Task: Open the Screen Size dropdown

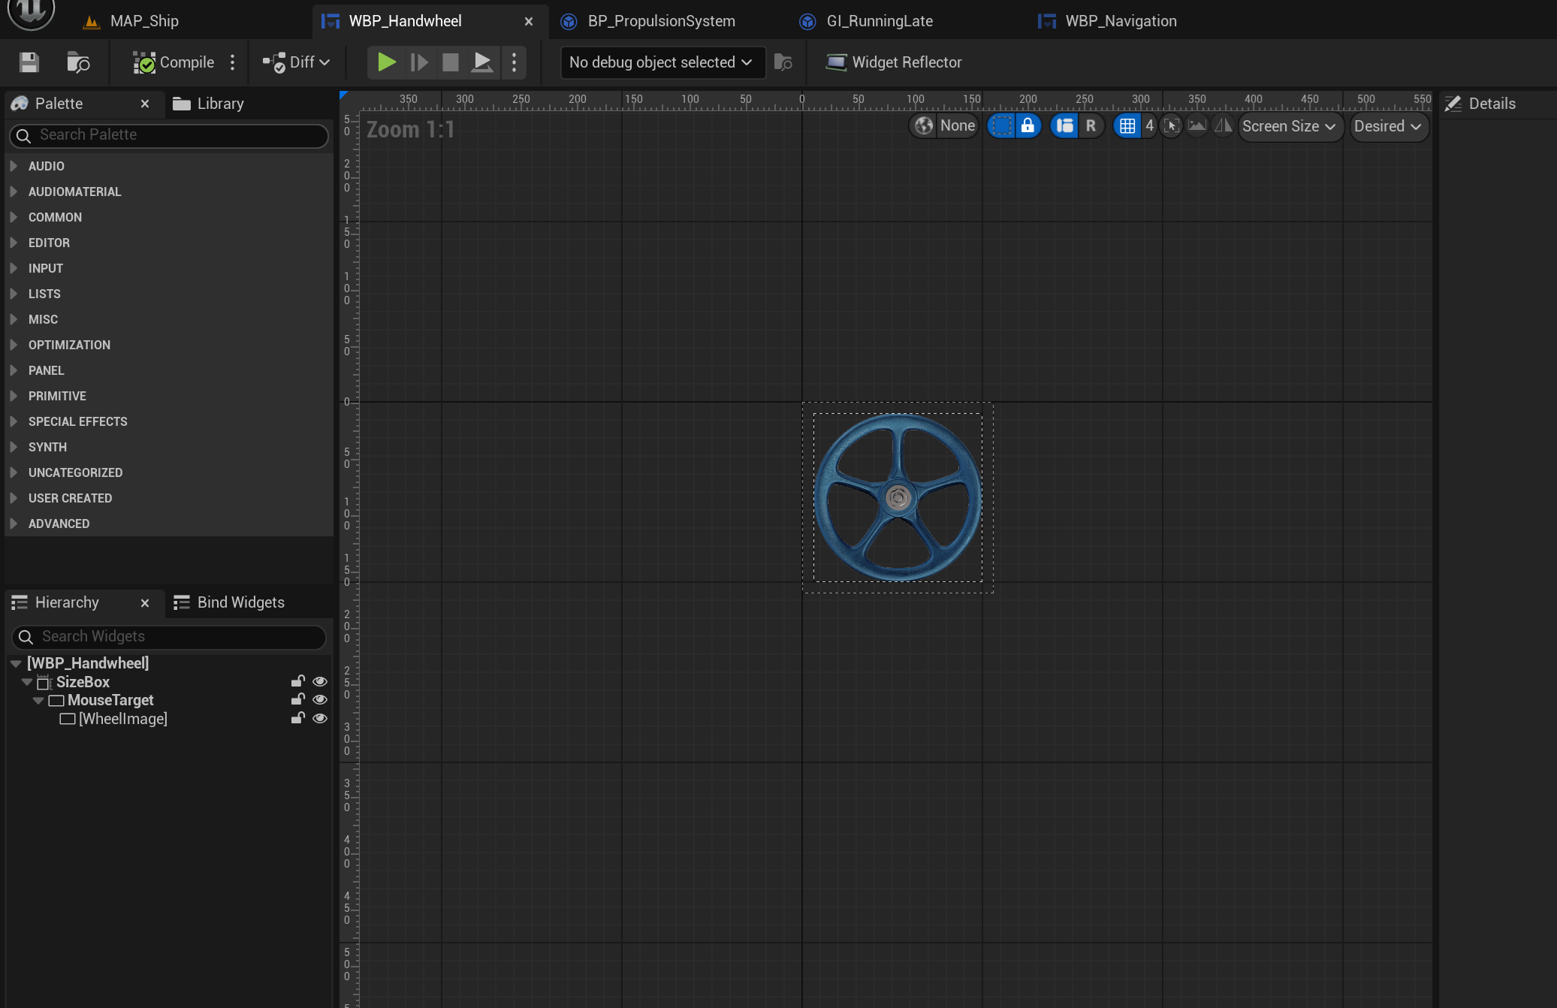Action: click(x=1290, y=126)
